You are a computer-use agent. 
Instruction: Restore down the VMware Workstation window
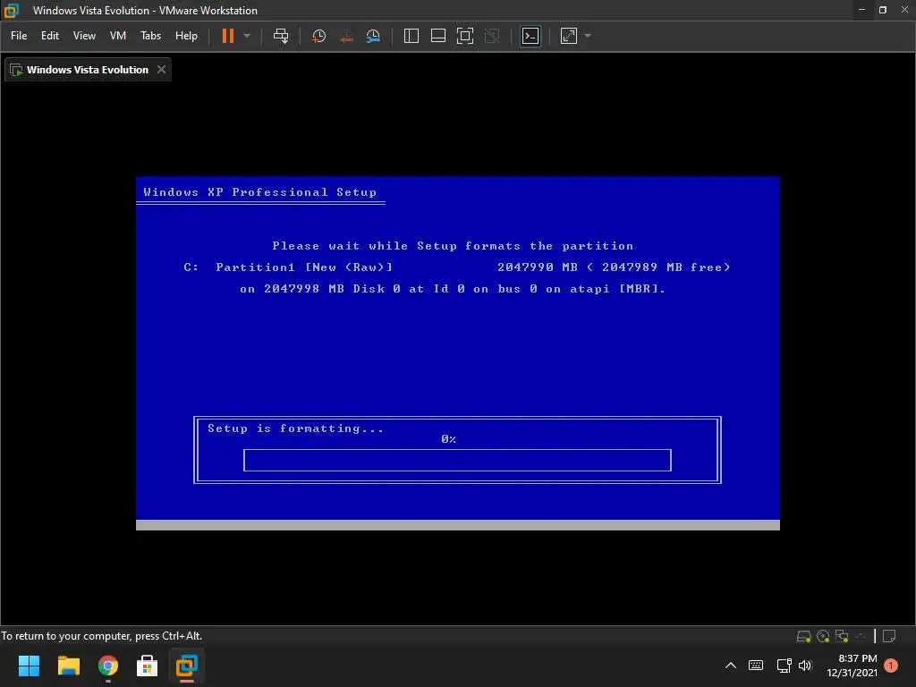pyautogui.click(x=883, y=10)
